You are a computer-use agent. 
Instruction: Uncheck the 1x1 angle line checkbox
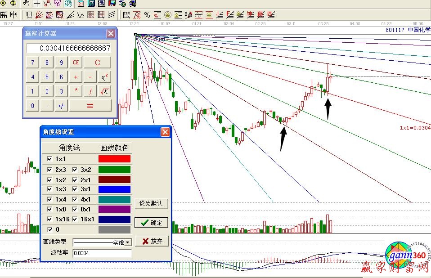(49, 159)
